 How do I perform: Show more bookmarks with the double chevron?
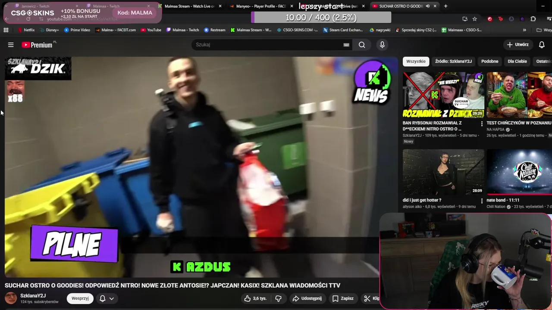pos(524,30)
